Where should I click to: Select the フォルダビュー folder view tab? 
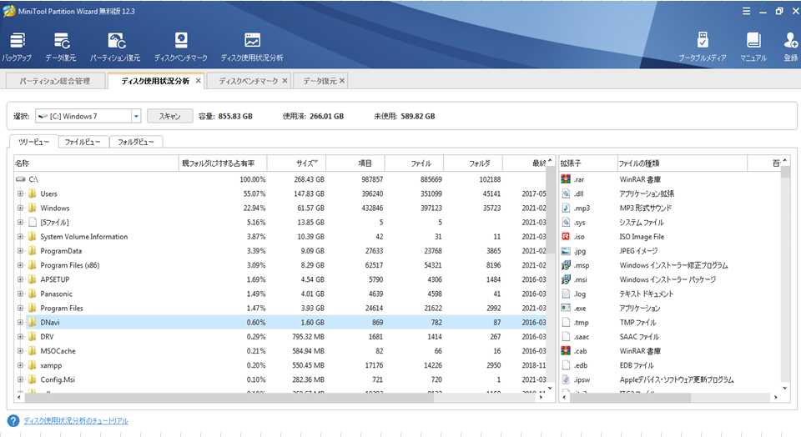point(136,142)
